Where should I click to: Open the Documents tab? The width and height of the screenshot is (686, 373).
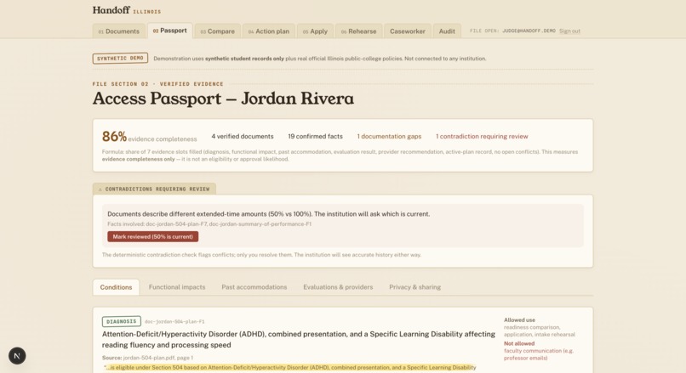[118, 31]
